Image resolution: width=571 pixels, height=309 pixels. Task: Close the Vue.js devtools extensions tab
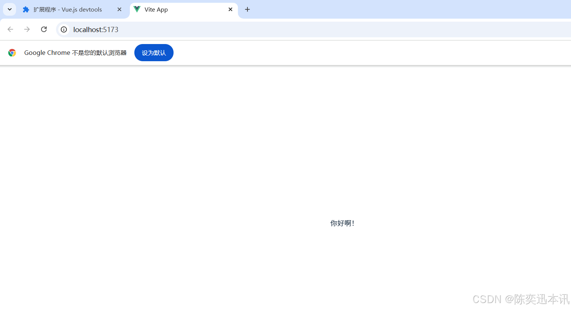pos(119,10)
